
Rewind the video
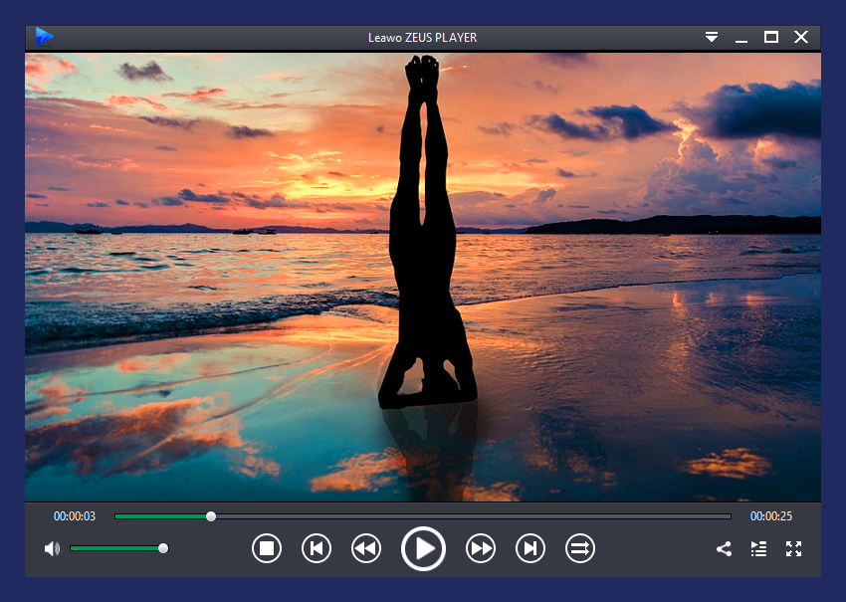tap(366, 548)
